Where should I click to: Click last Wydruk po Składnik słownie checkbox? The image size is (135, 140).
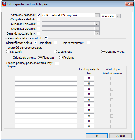(112, 127)
